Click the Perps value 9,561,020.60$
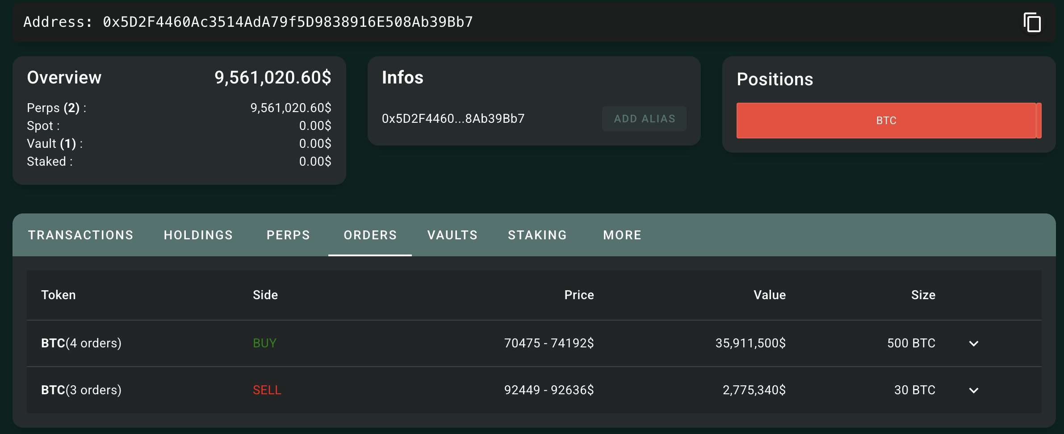 (291, 108)
